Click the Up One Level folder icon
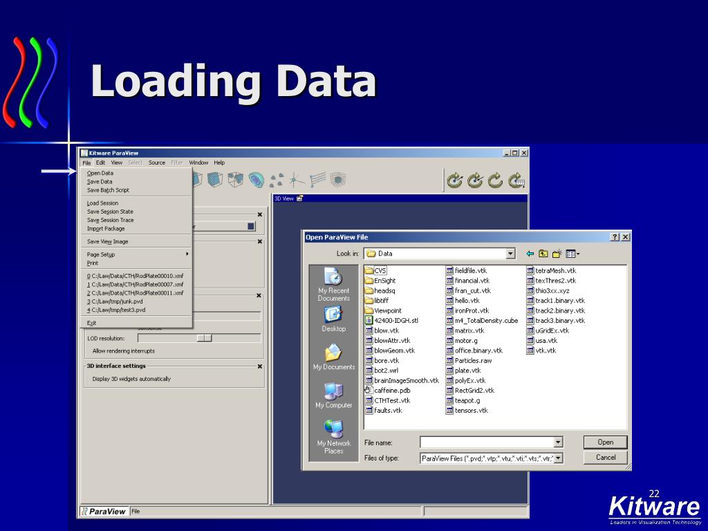 pos(543,254)
